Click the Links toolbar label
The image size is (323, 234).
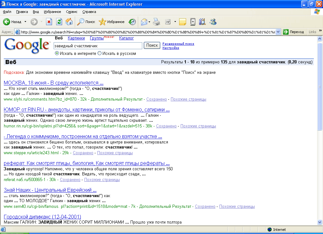312,32
